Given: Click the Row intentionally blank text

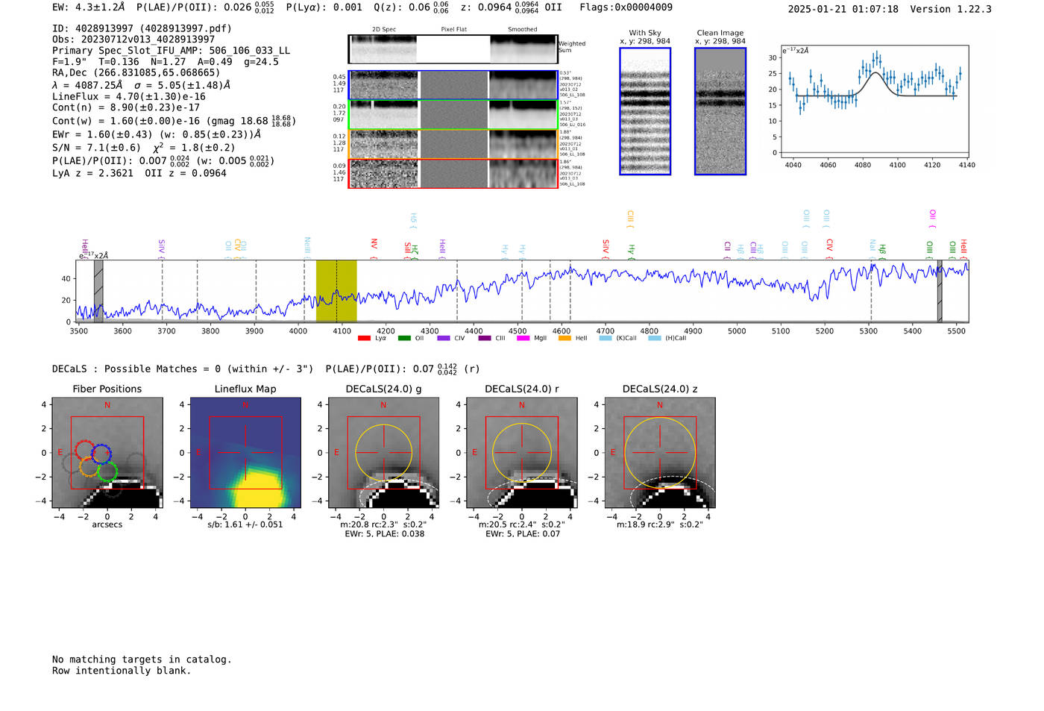Looking at the screenshot, I should coord(122,671).
